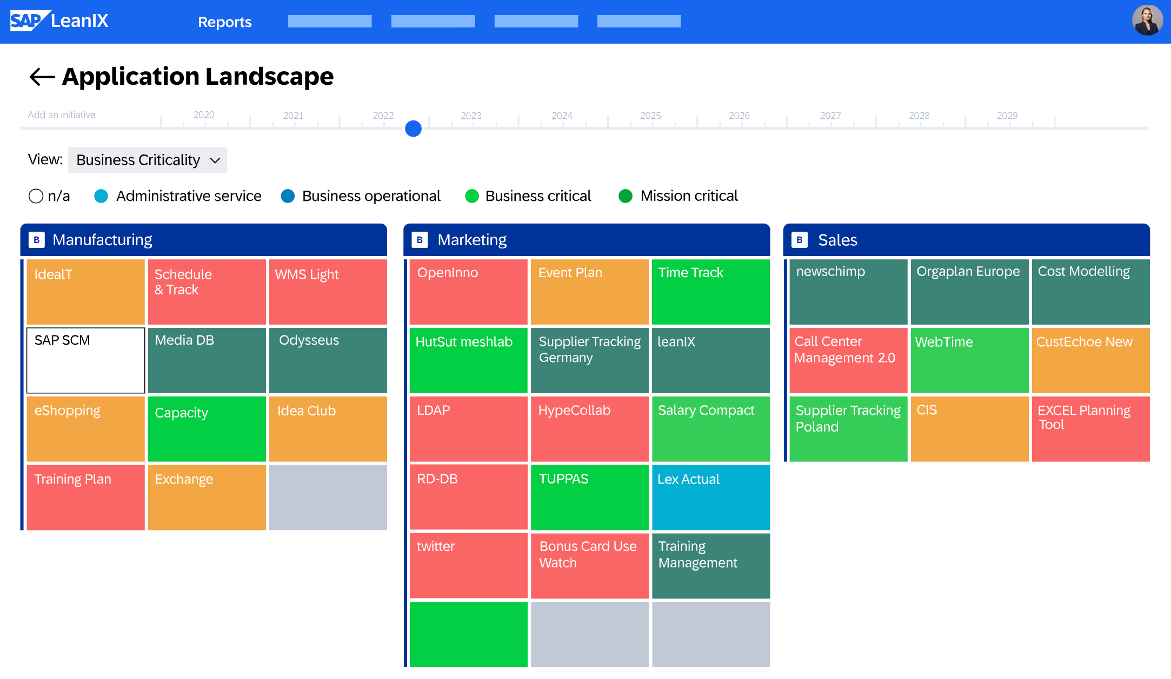Open the Supplier Tracking Poland tile
The height and width of the screenshot is (679, 1171).
pos(848,429)
